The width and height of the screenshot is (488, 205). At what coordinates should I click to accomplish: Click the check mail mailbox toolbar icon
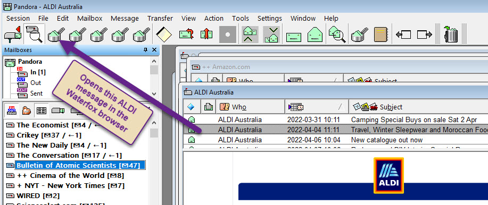(12, 34)
